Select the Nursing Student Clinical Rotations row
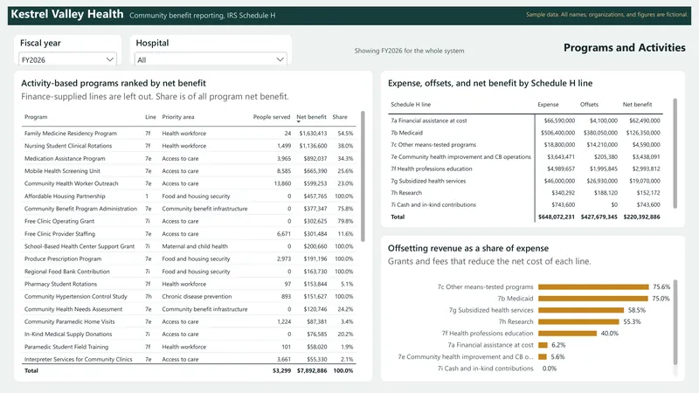The height and width of the screenshot is (393, 699). [190, 146]
